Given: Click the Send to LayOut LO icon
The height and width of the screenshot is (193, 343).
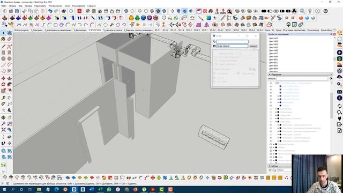Looking at the screenshot, I should (x=217, y=11).
